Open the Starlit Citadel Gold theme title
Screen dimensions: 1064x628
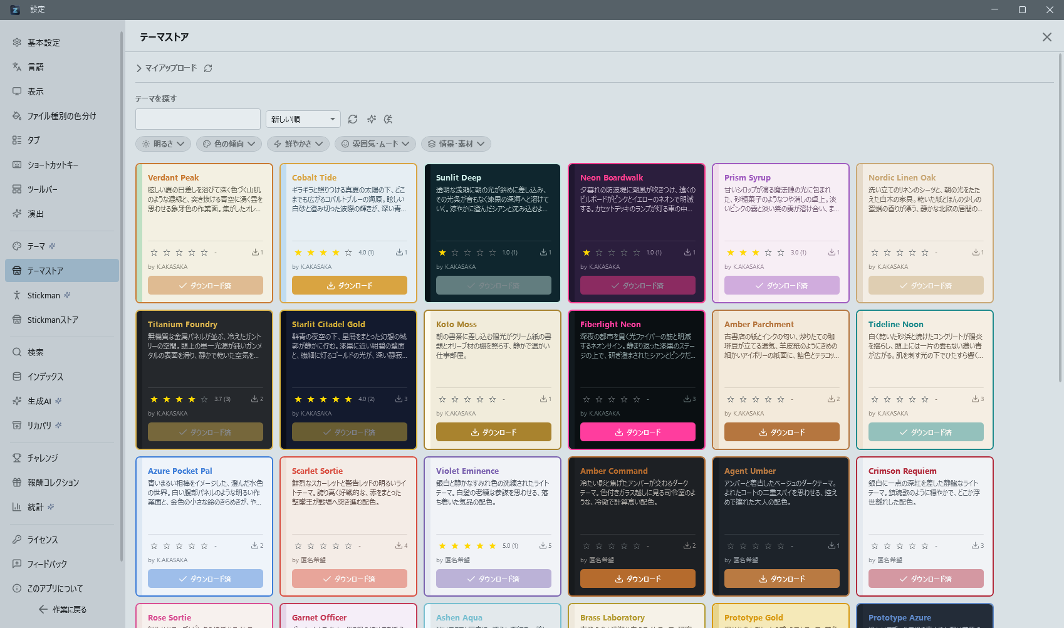pos(328,324)
